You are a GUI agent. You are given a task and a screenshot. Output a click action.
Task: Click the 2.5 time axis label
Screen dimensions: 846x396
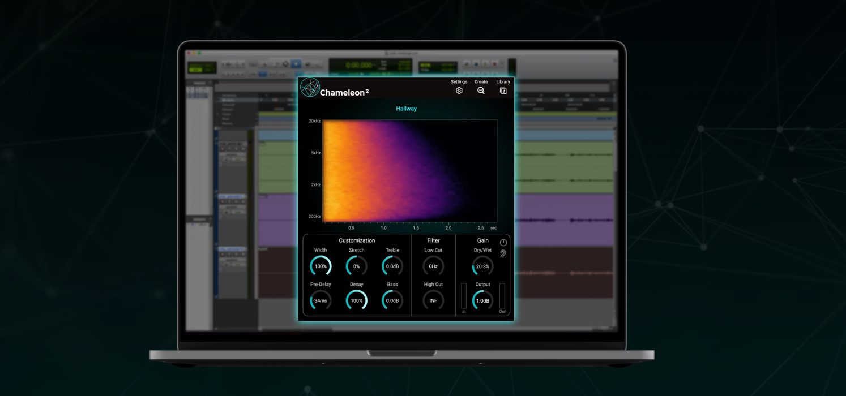[x=481, y=228]
